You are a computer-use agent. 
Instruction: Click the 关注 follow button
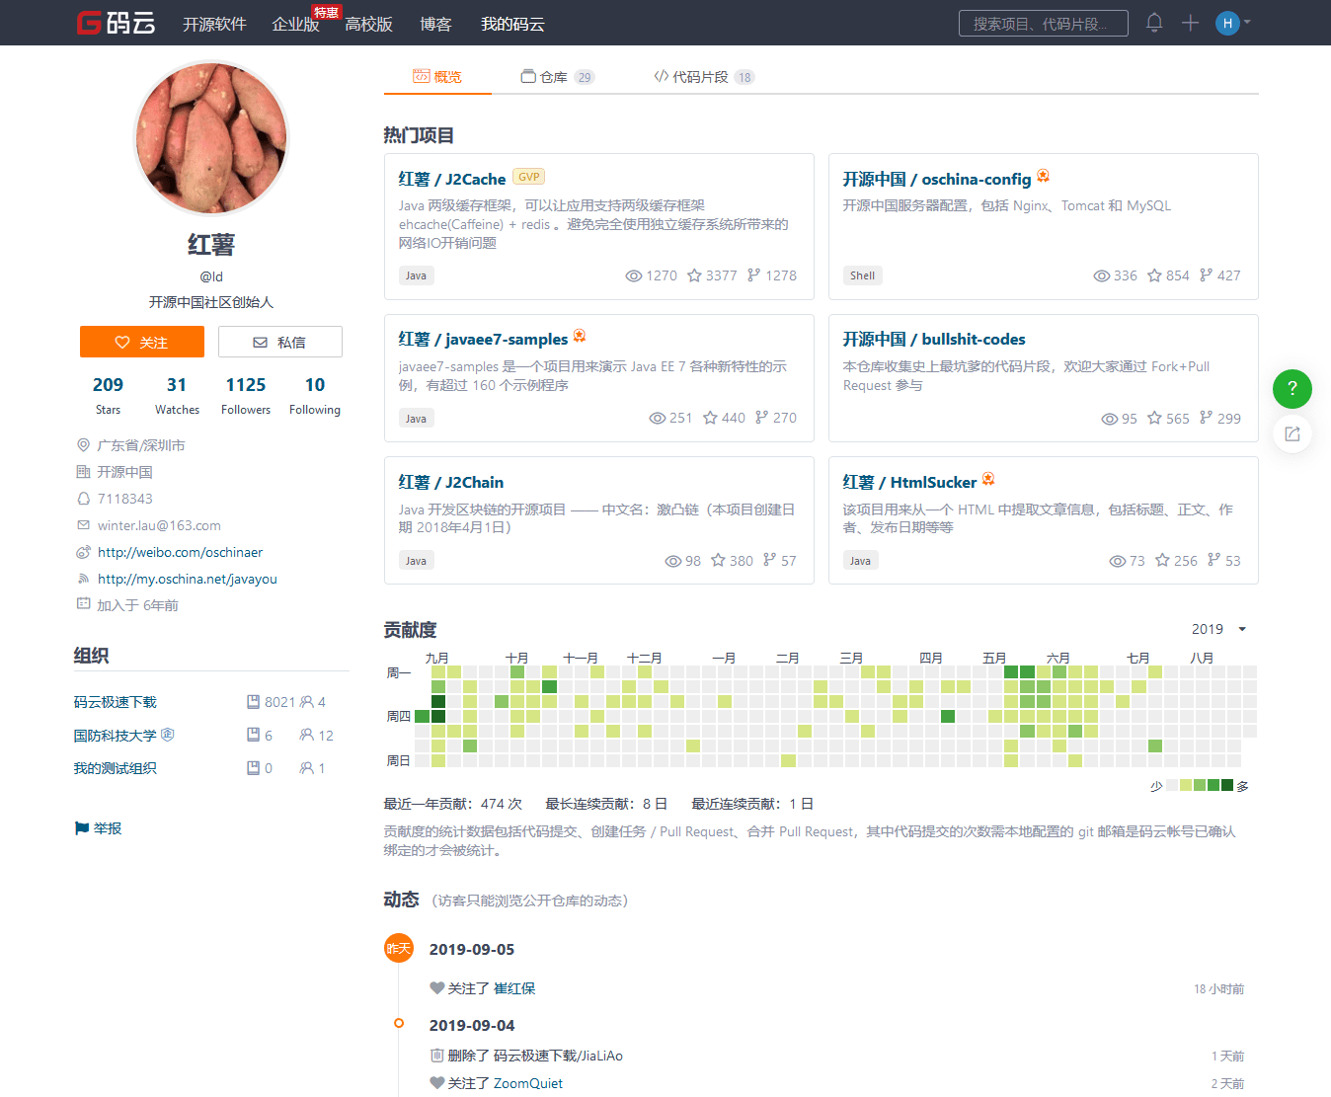click(142, 342)
